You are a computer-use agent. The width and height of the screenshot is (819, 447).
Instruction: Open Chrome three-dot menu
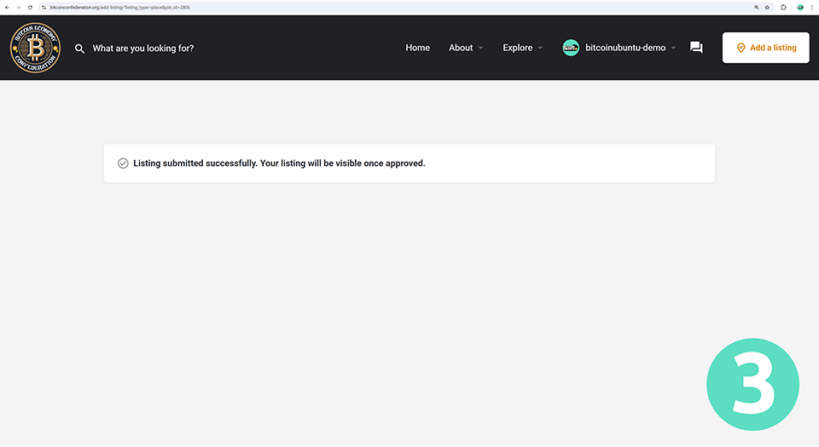[812, 7]
